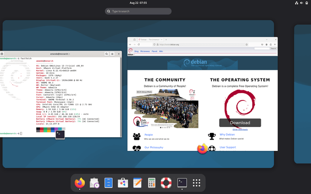The width and height of the screenshot is (311, 194).
Task: Bookmark page with the star icon
Action: click(246, 45)
